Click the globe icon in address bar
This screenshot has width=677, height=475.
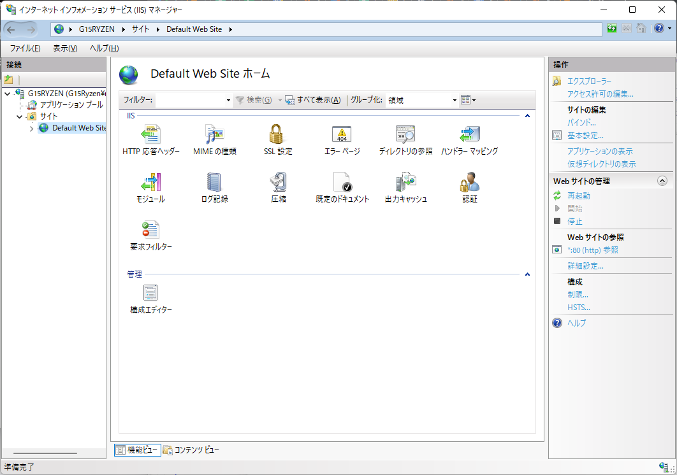pyautogui.click(x=59, y=29)
